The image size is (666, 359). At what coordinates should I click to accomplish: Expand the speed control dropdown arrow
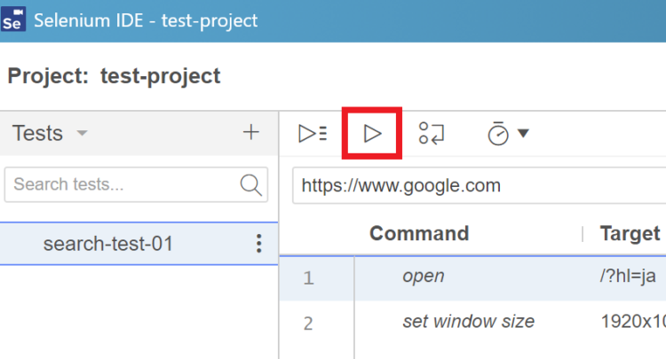(523, 134)
